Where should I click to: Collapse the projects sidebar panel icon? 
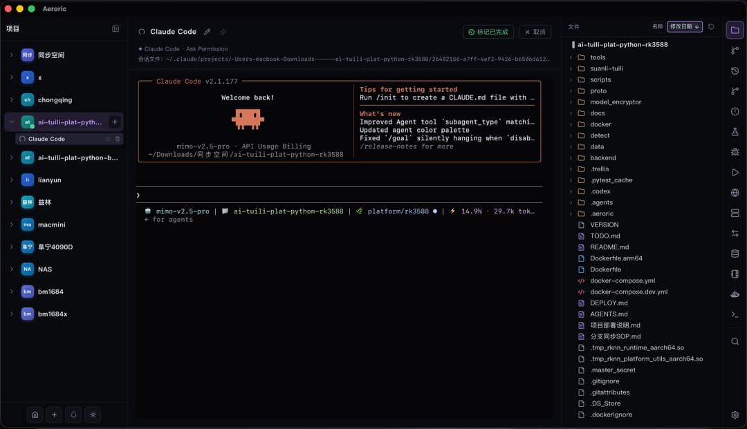point(116,29)
